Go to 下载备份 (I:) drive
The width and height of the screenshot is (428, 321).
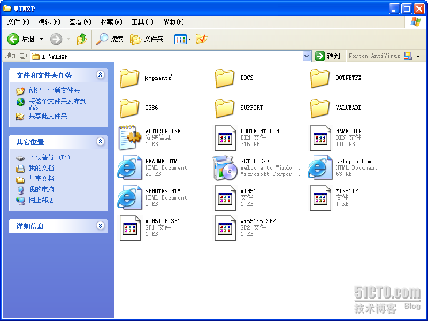(49, 157)
